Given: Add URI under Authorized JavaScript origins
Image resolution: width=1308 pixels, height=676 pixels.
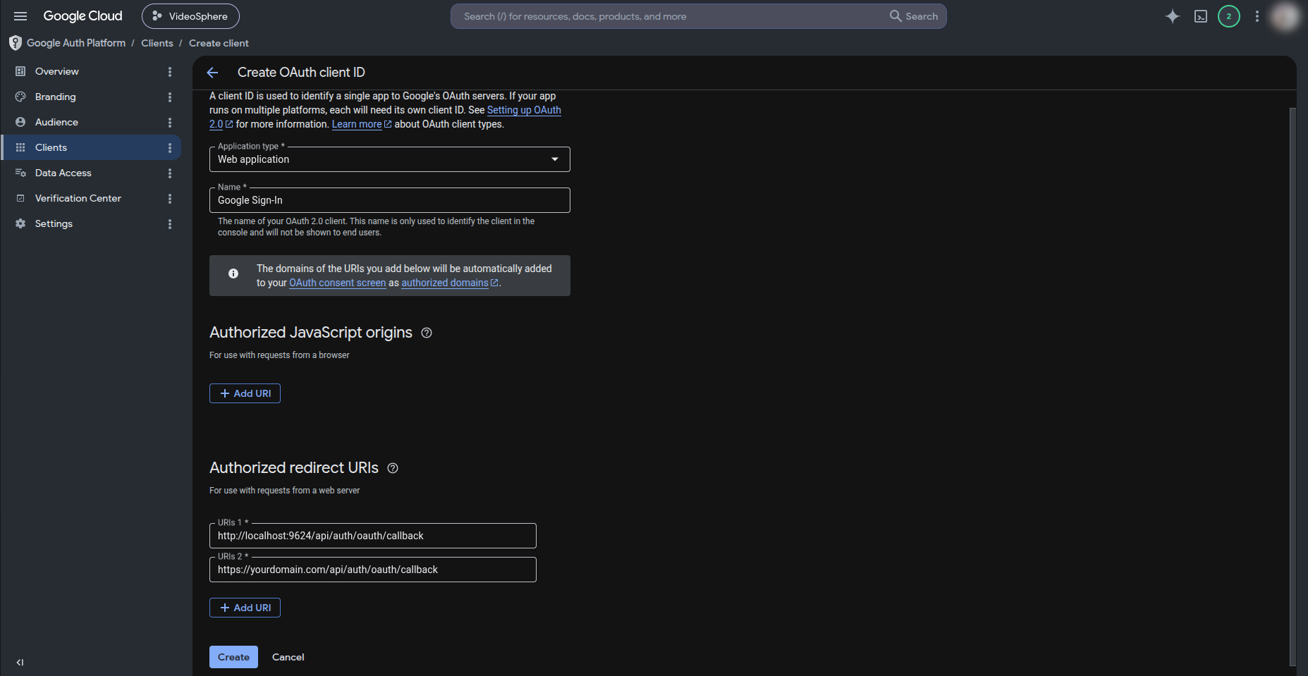Looking at the screenshot, I should tap(245, 393).
